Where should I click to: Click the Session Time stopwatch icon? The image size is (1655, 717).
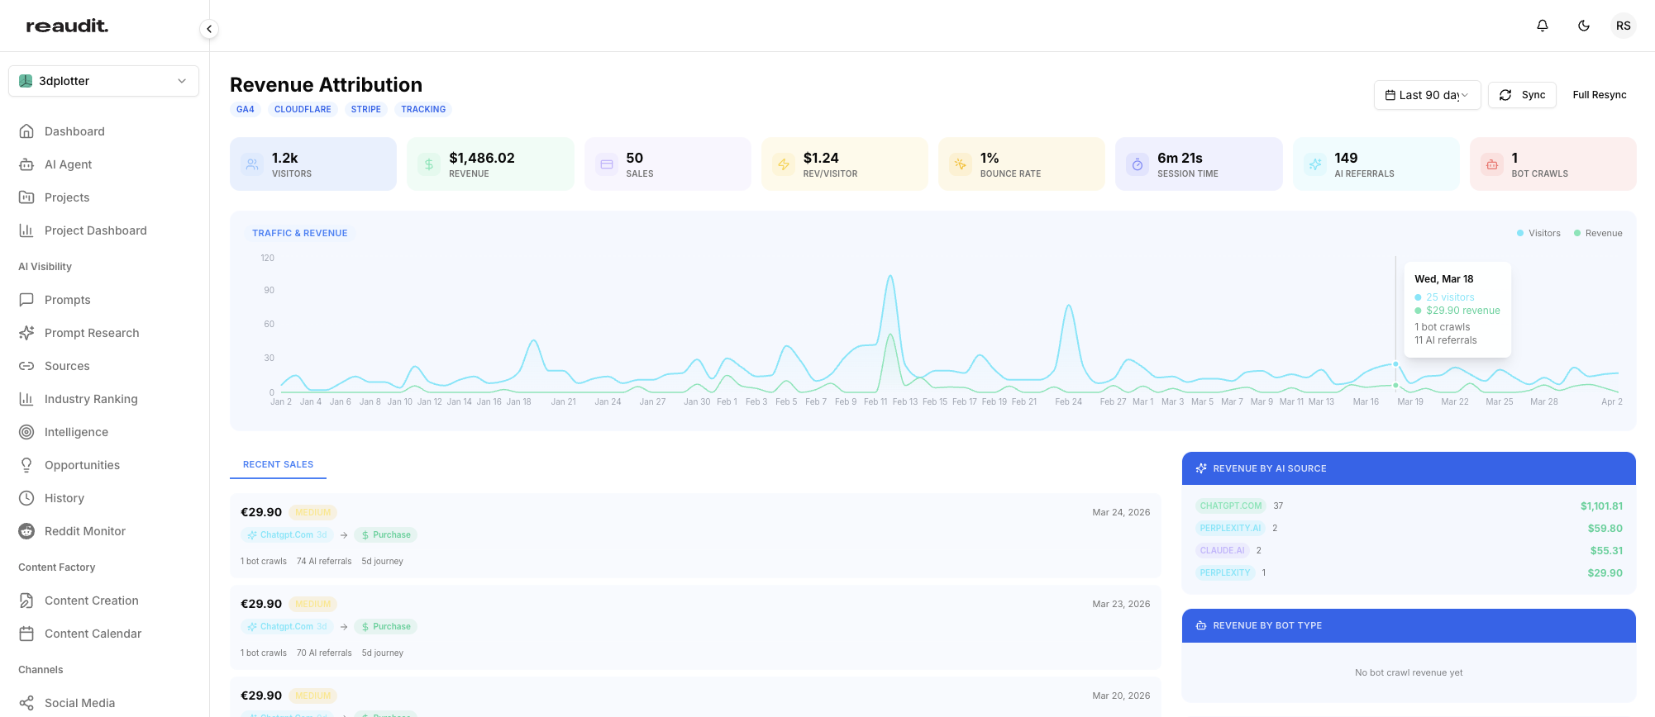[x=1138, y=164]
